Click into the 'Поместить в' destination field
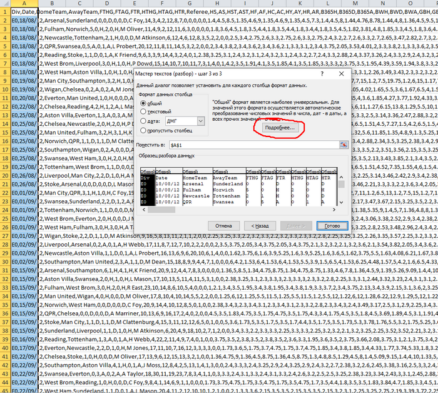The width and height of the screenshot is (438, 393). [253, 145]
